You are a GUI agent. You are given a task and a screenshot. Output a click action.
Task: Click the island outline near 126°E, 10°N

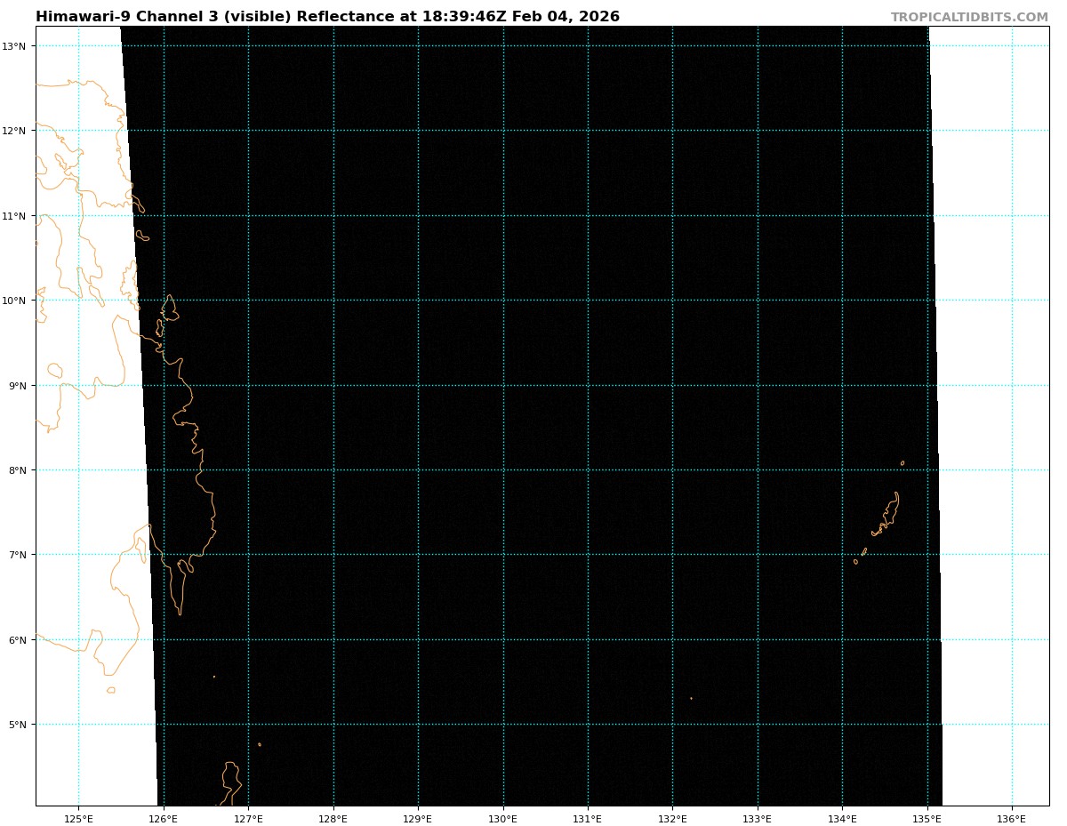coord(169,309)
